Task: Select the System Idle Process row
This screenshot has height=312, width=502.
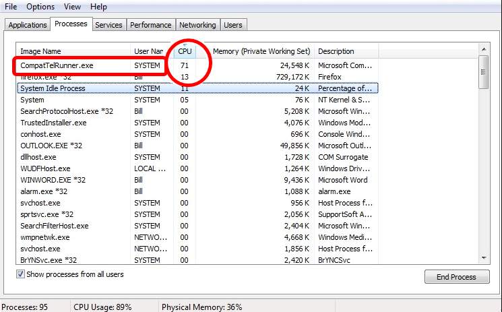Action: pyautogui.click(x=197, y=88)
